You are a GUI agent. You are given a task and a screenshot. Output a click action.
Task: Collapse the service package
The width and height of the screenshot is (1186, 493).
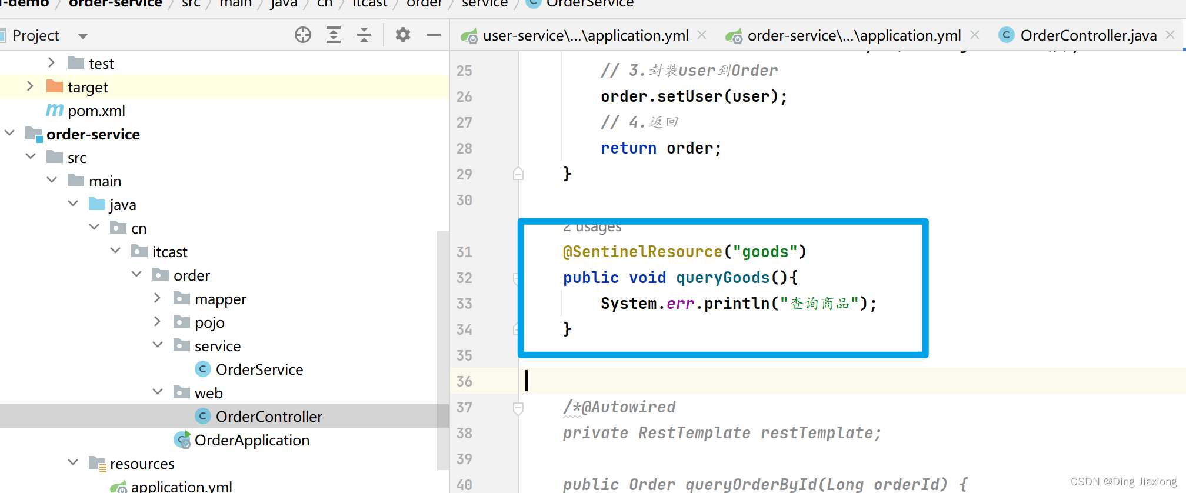click(x=158, y=345)
